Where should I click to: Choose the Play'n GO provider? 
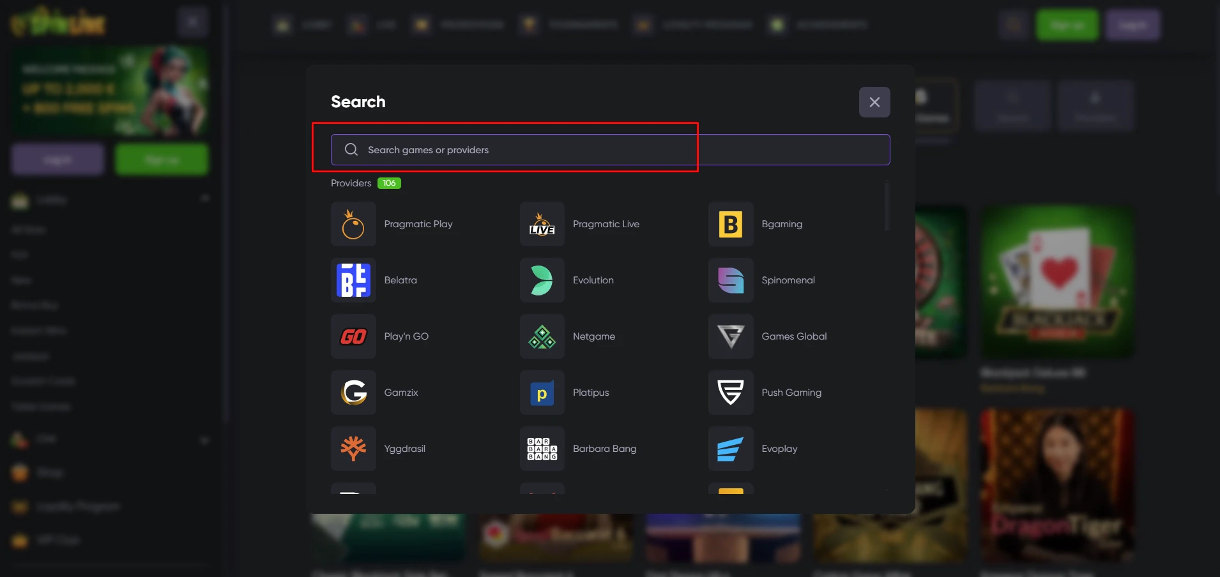tap(380, 336)
